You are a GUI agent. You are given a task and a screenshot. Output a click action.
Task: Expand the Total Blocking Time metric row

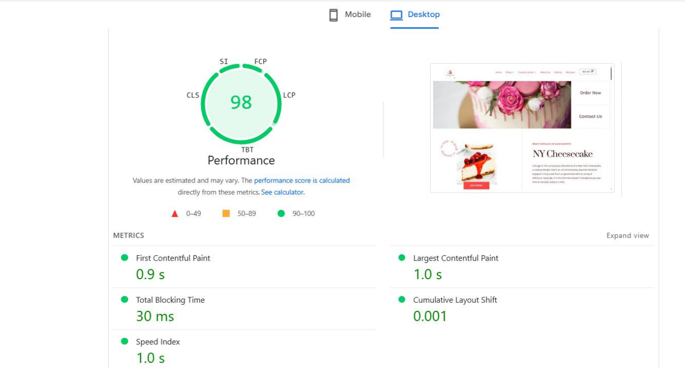click(170, 300)
